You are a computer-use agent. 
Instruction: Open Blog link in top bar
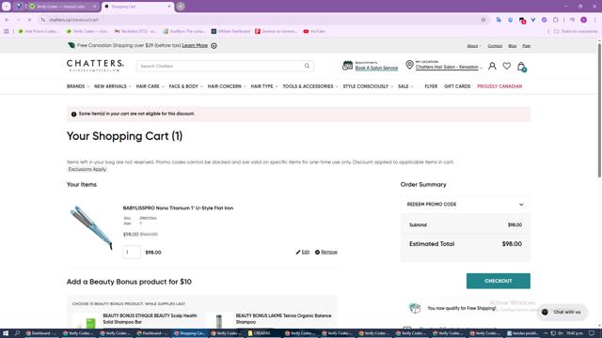(x=512, y=46)
